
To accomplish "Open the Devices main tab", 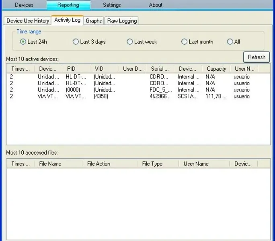I will (x=24, y=5).
